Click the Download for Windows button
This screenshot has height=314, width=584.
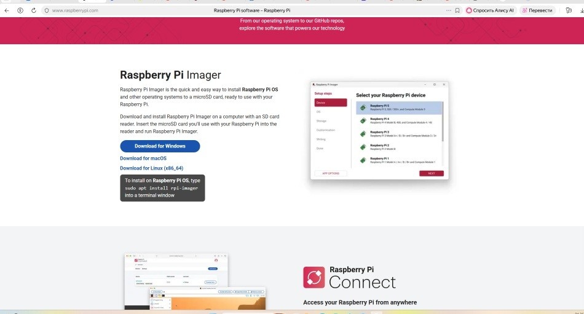point(160,146)
